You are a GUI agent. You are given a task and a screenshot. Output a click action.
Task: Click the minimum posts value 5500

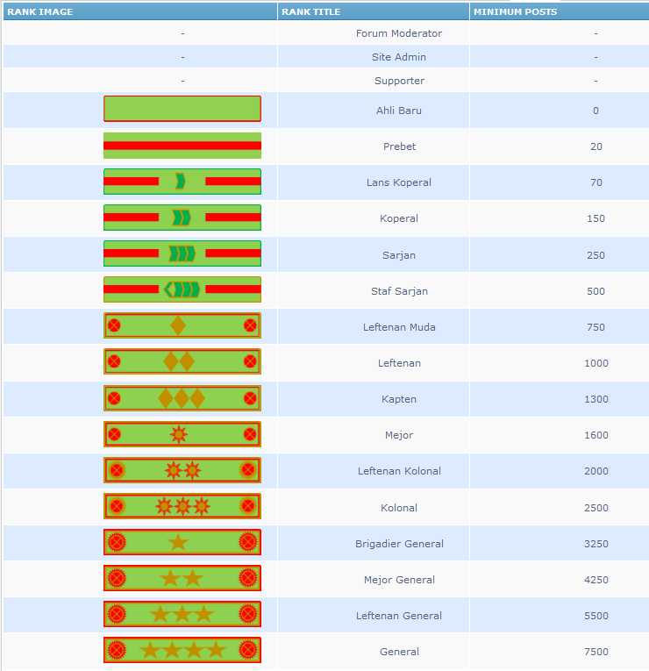pos(596,616)
